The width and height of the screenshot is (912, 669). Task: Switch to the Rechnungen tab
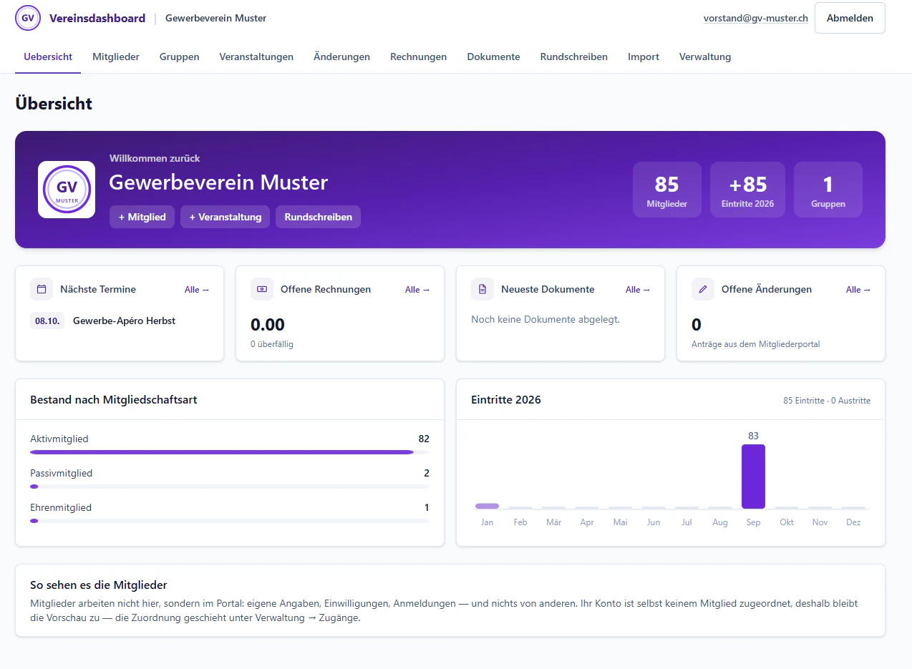tap(419, 57)
